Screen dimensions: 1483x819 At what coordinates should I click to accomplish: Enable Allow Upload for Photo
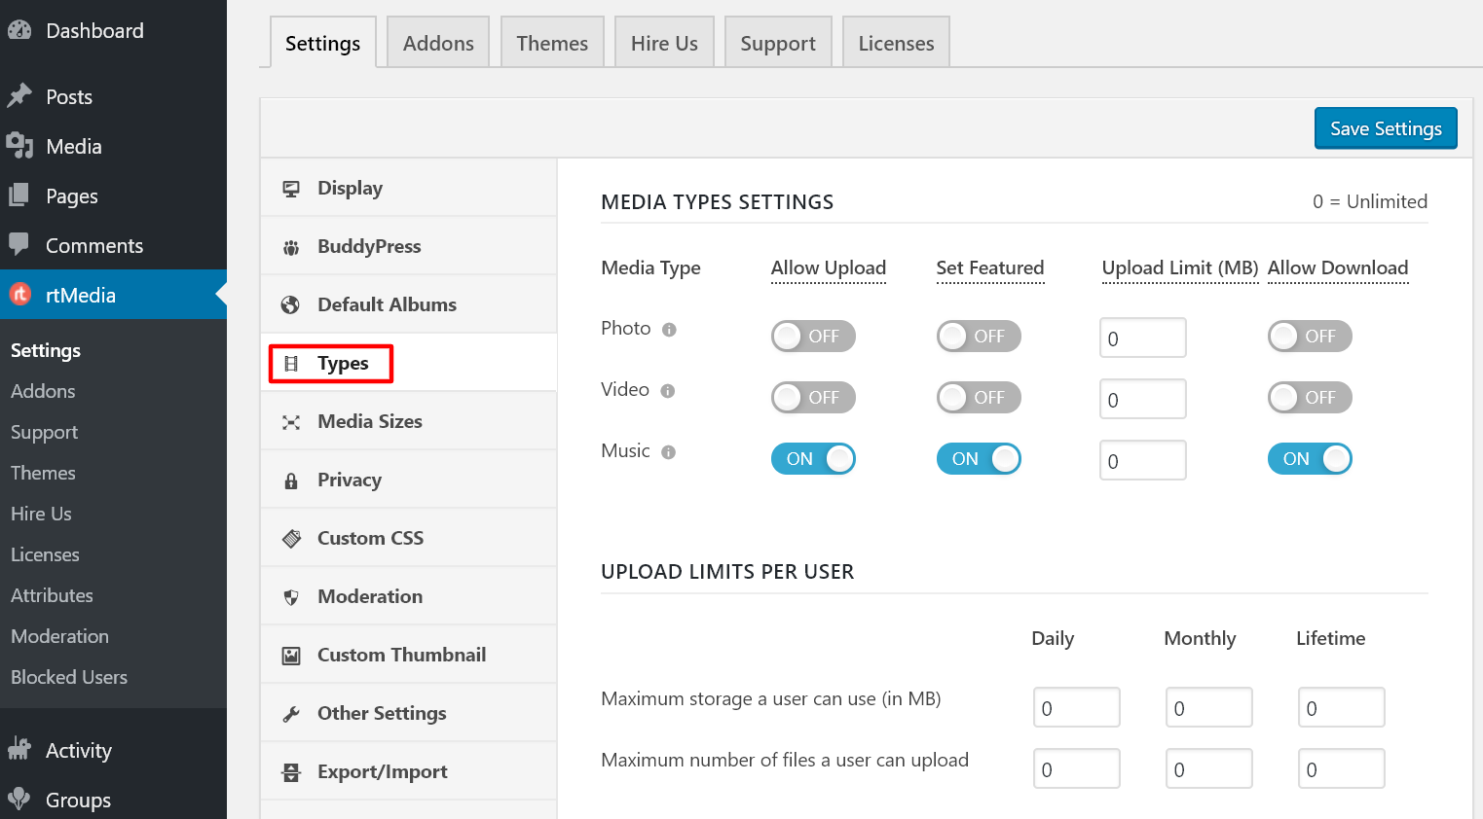click(x=813, y=336)
